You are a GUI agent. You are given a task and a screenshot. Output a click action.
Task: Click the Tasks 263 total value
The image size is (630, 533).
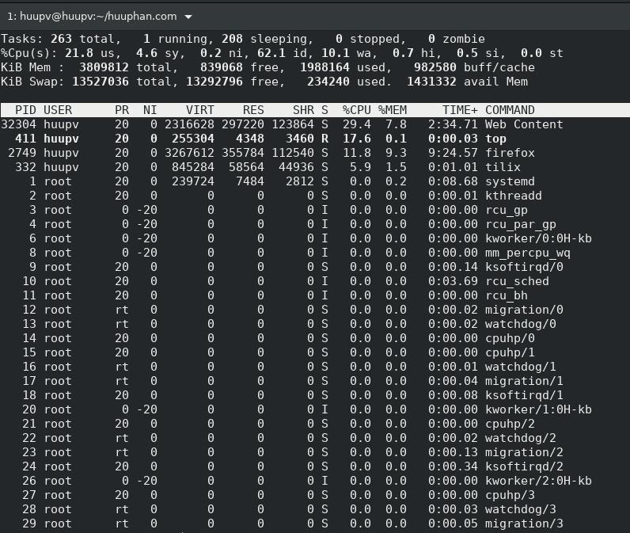point(61,39)
